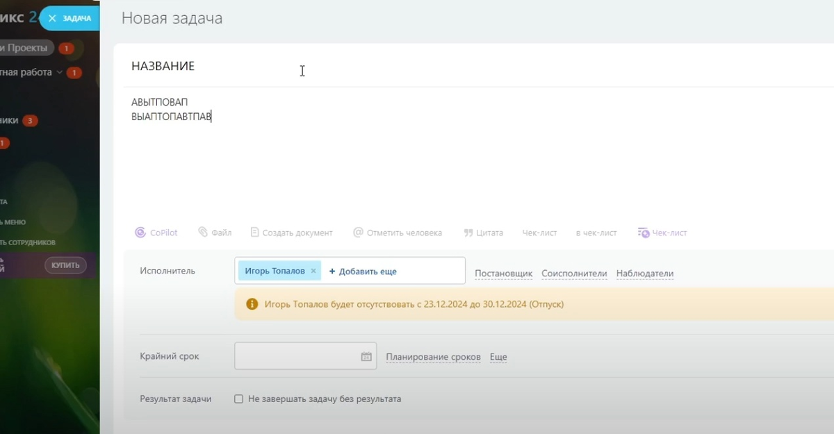
Task: Open the Наблюдатели link
Action: click(645, 274)
